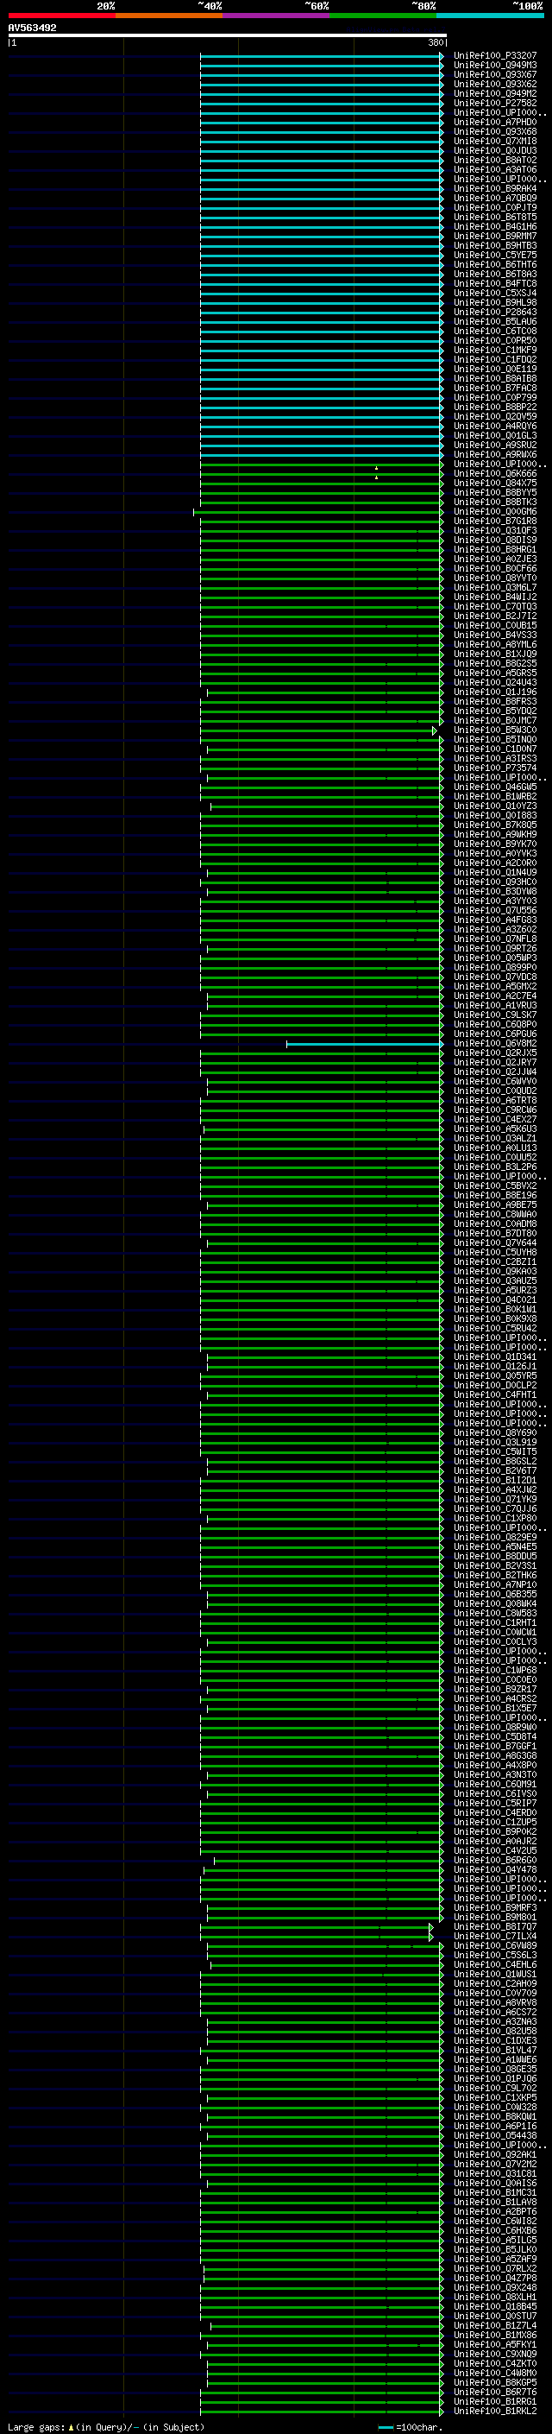
Task: Click the green ~80% identity legend segment
Action: pos(383,16)
